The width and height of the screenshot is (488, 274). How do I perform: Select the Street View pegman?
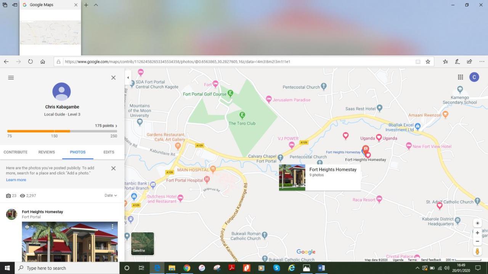[x=477, y=251]
